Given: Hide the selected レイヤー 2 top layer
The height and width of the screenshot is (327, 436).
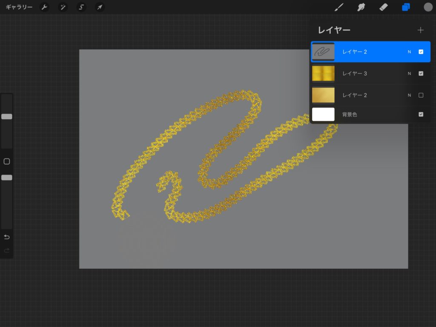Looking at the screenshot, I should (x=421, y=52).
